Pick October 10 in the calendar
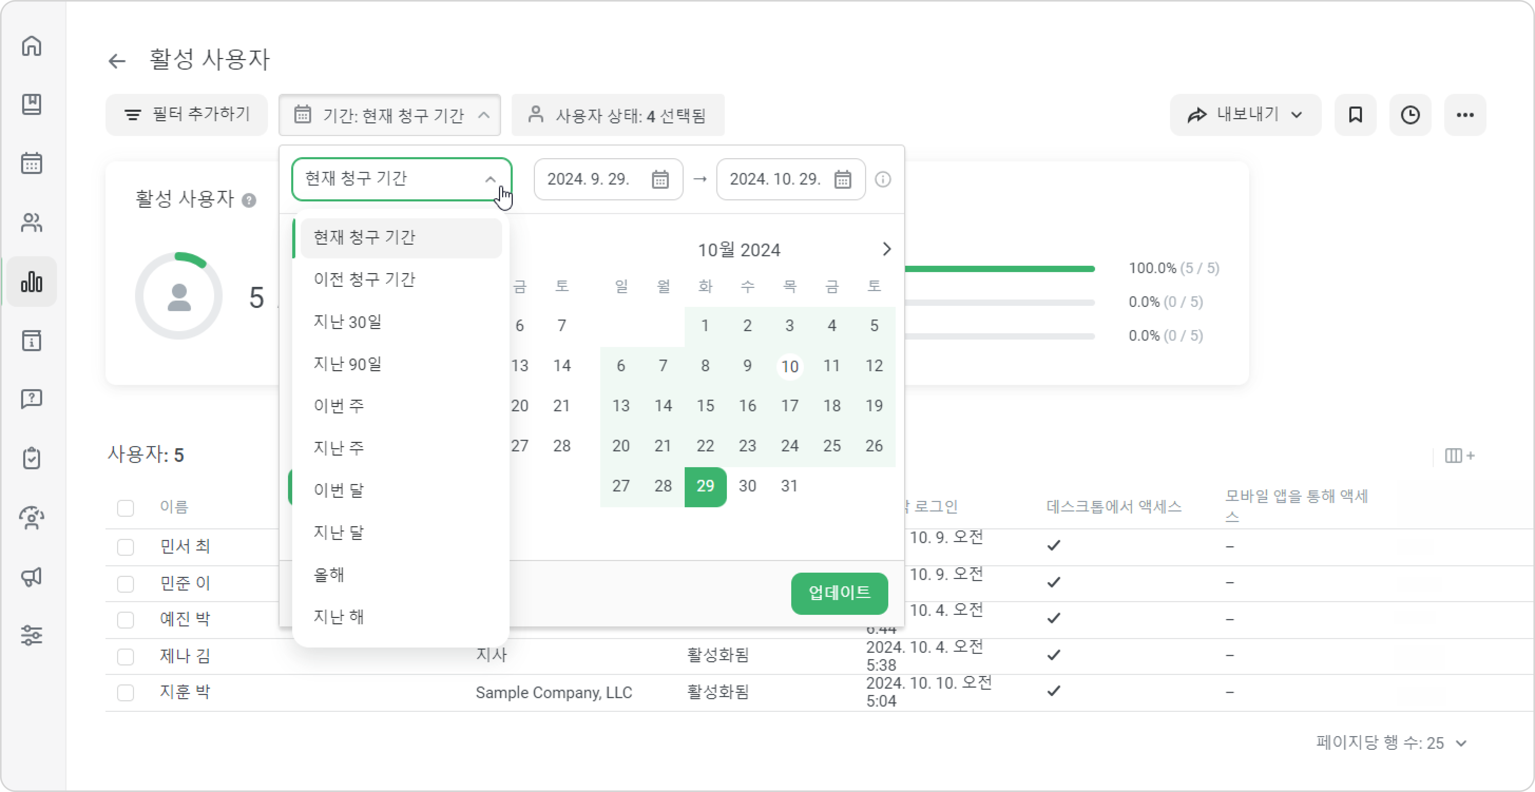1535x792 pixels. click(x=790, y=366)
